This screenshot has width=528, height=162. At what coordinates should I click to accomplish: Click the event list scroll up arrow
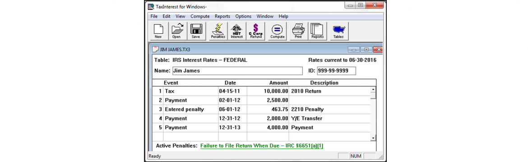coord(373,90)
